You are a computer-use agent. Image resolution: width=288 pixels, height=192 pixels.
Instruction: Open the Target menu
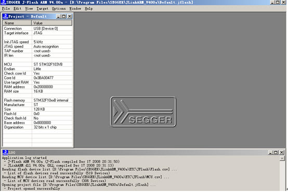point(42,8)
